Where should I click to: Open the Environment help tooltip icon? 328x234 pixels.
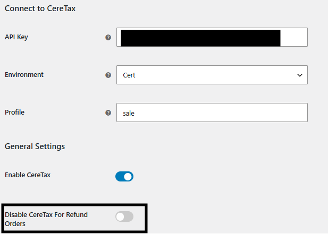[x=108, y=75]
